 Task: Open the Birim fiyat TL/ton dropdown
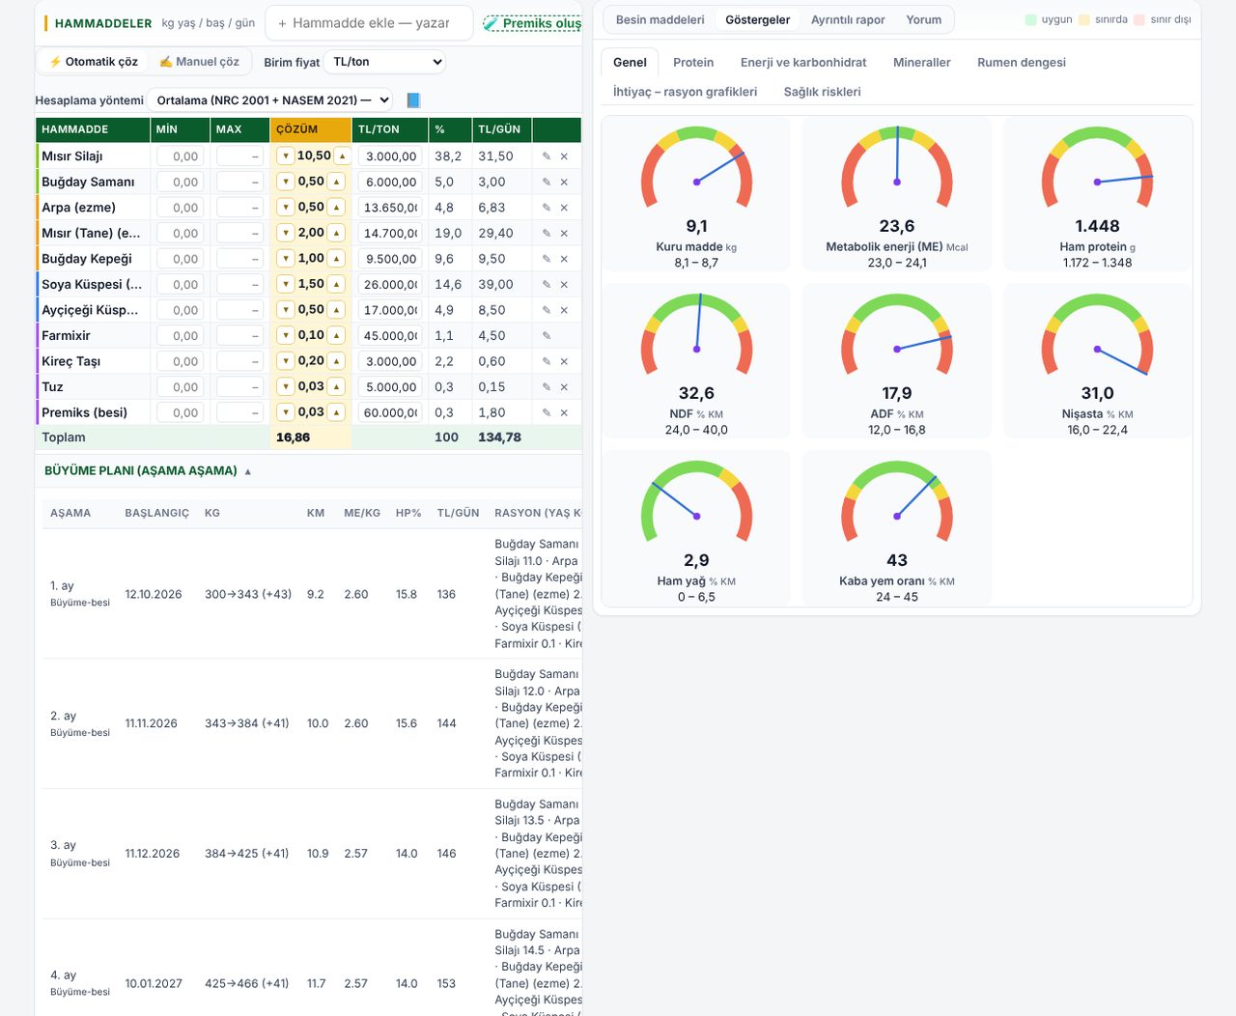pos(384,62)
